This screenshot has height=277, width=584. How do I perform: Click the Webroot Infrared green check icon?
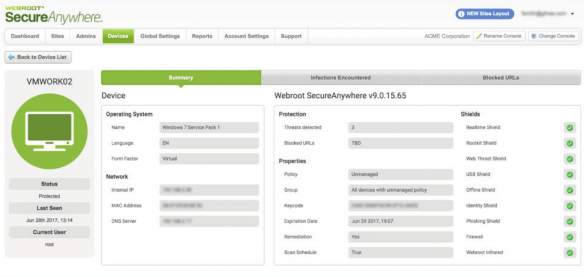point(570,253)
